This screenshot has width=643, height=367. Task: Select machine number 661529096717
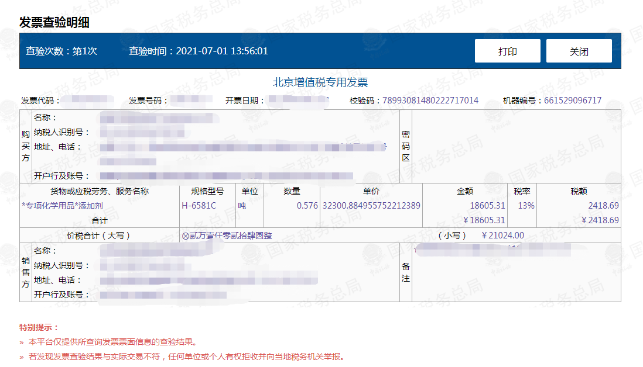click(x=573, y=101)
